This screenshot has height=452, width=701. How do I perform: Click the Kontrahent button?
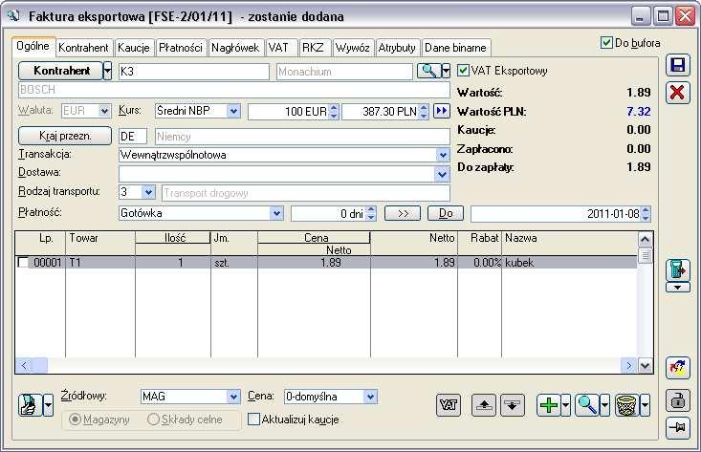point(61,71)
